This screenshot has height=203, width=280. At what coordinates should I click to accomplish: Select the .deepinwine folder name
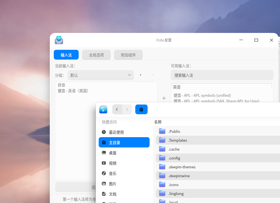pos(179,176)
